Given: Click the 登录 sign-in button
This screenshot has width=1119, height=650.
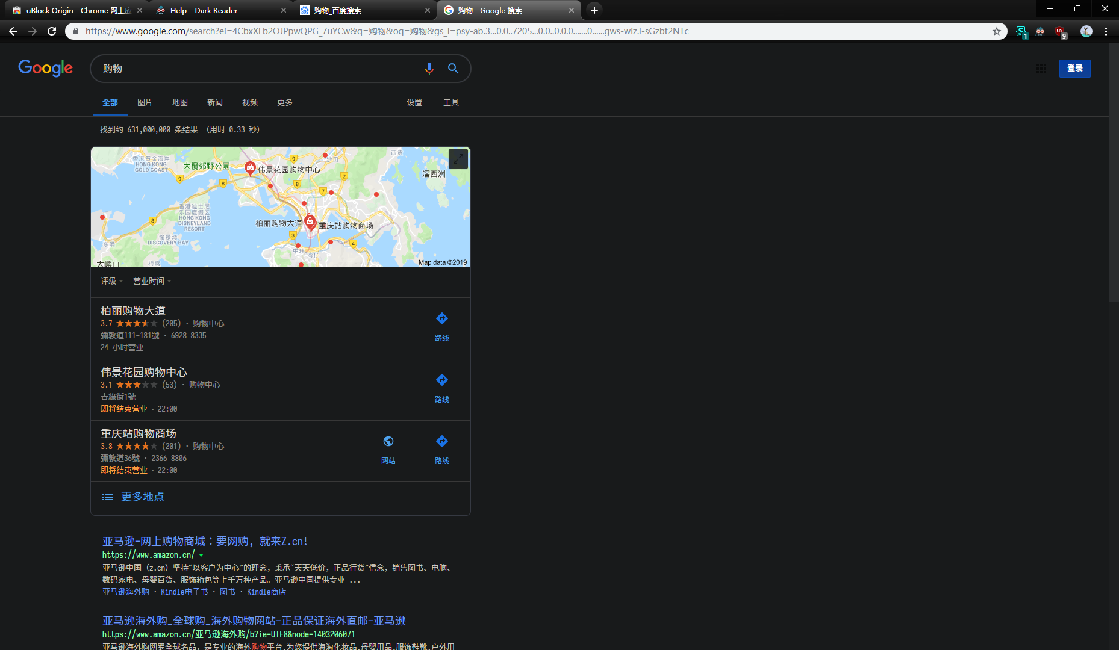Looking at the screenshot, I should 1075,69.
